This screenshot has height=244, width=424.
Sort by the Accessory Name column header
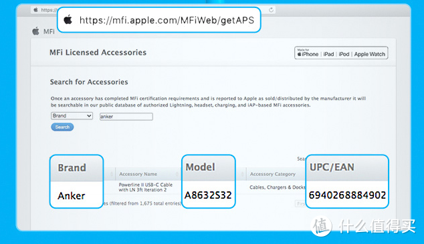(138, 174)
